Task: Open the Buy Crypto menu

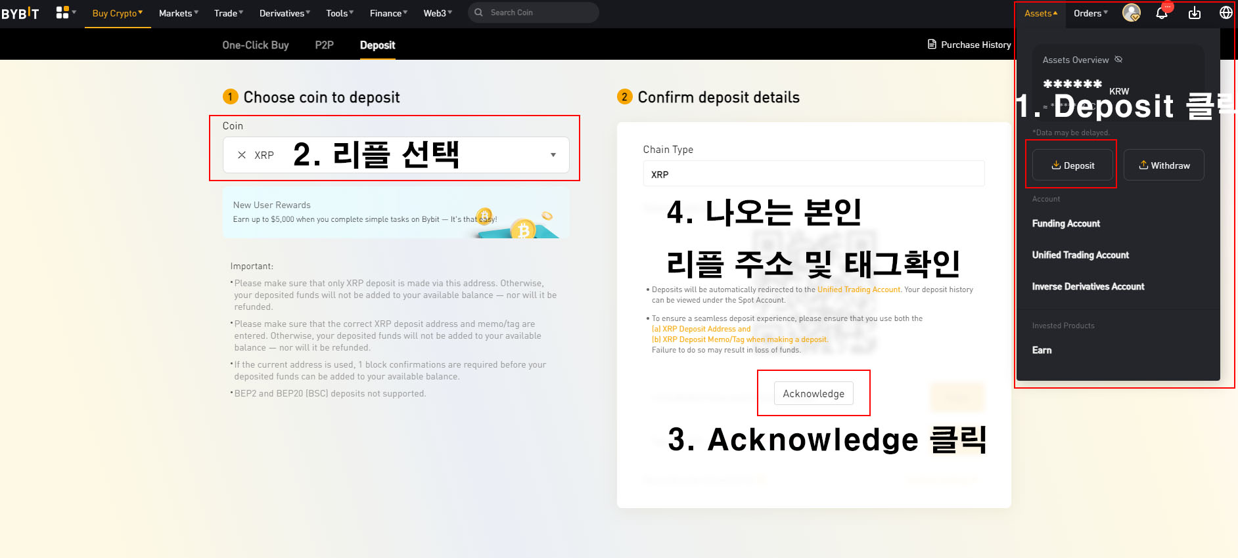Action: click(x=118, y=13)
